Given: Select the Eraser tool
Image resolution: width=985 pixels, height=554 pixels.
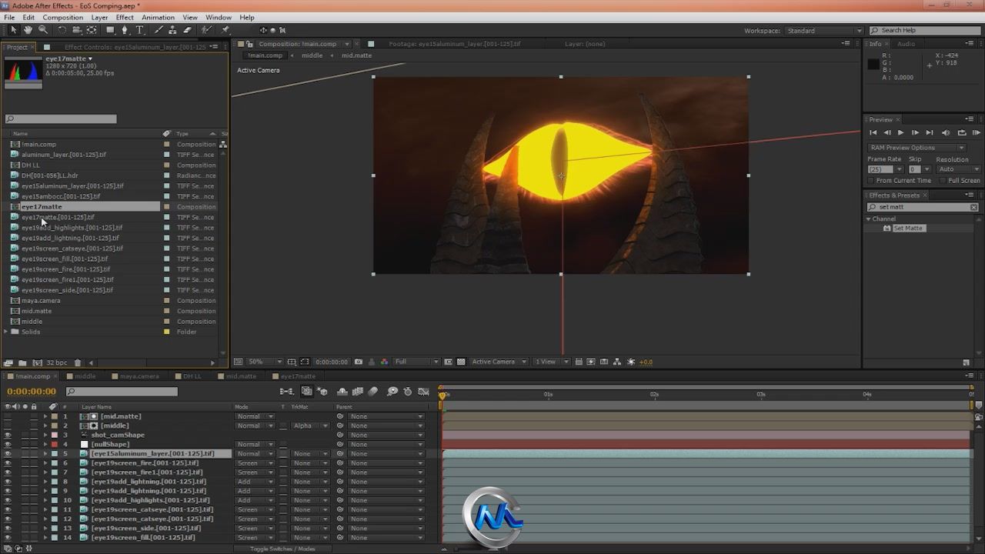Looking at the screenshot, I should point(187,30).
